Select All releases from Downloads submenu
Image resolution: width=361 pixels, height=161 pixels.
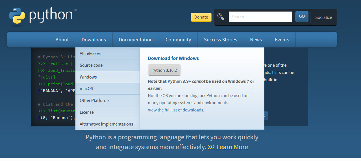pyautogui.click(x=108, y=53)
